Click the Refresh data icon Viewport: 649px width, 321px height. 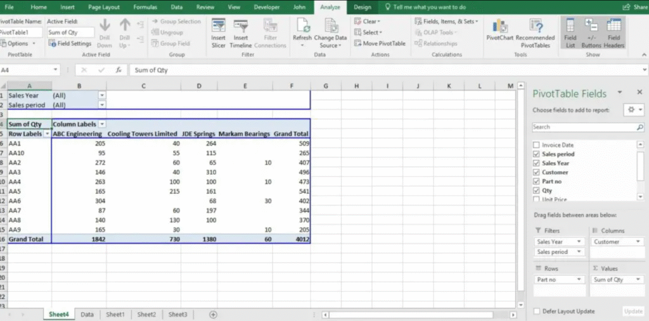302,26
